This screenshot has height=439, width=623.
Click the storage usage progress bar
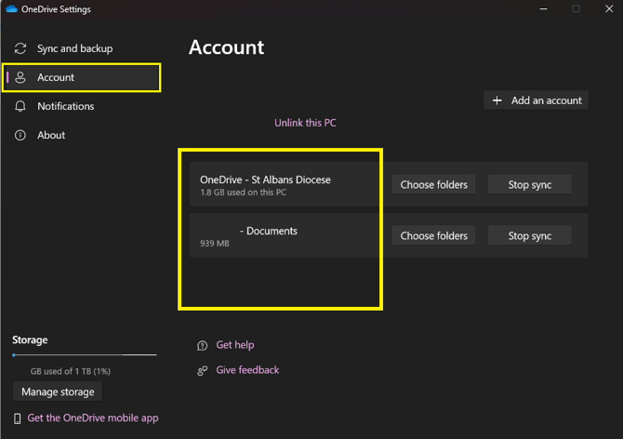point(85,354)
